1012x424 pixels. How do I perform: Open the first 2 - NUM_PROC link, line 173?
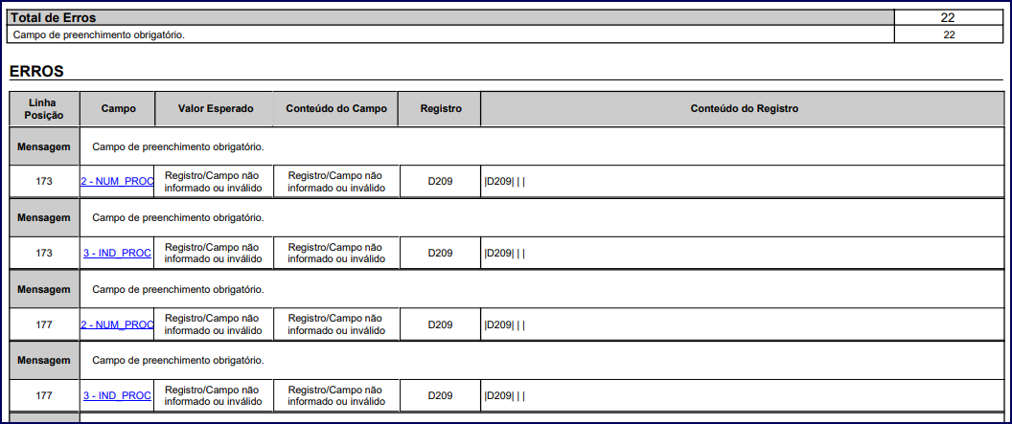coord(117,182)
